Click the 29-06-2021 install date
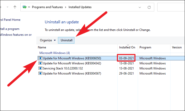185x111 pixels. coord(127,73)
